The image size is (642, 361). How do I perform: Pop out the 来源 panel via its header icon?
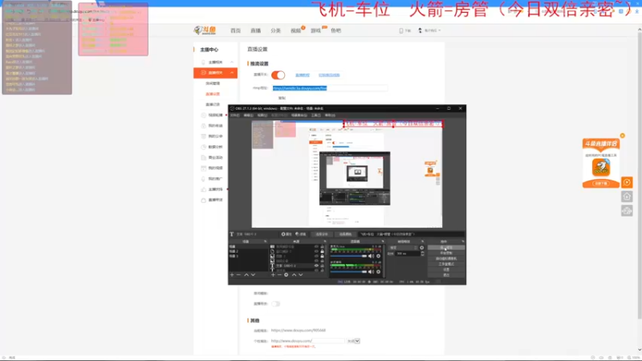(325, 241)
